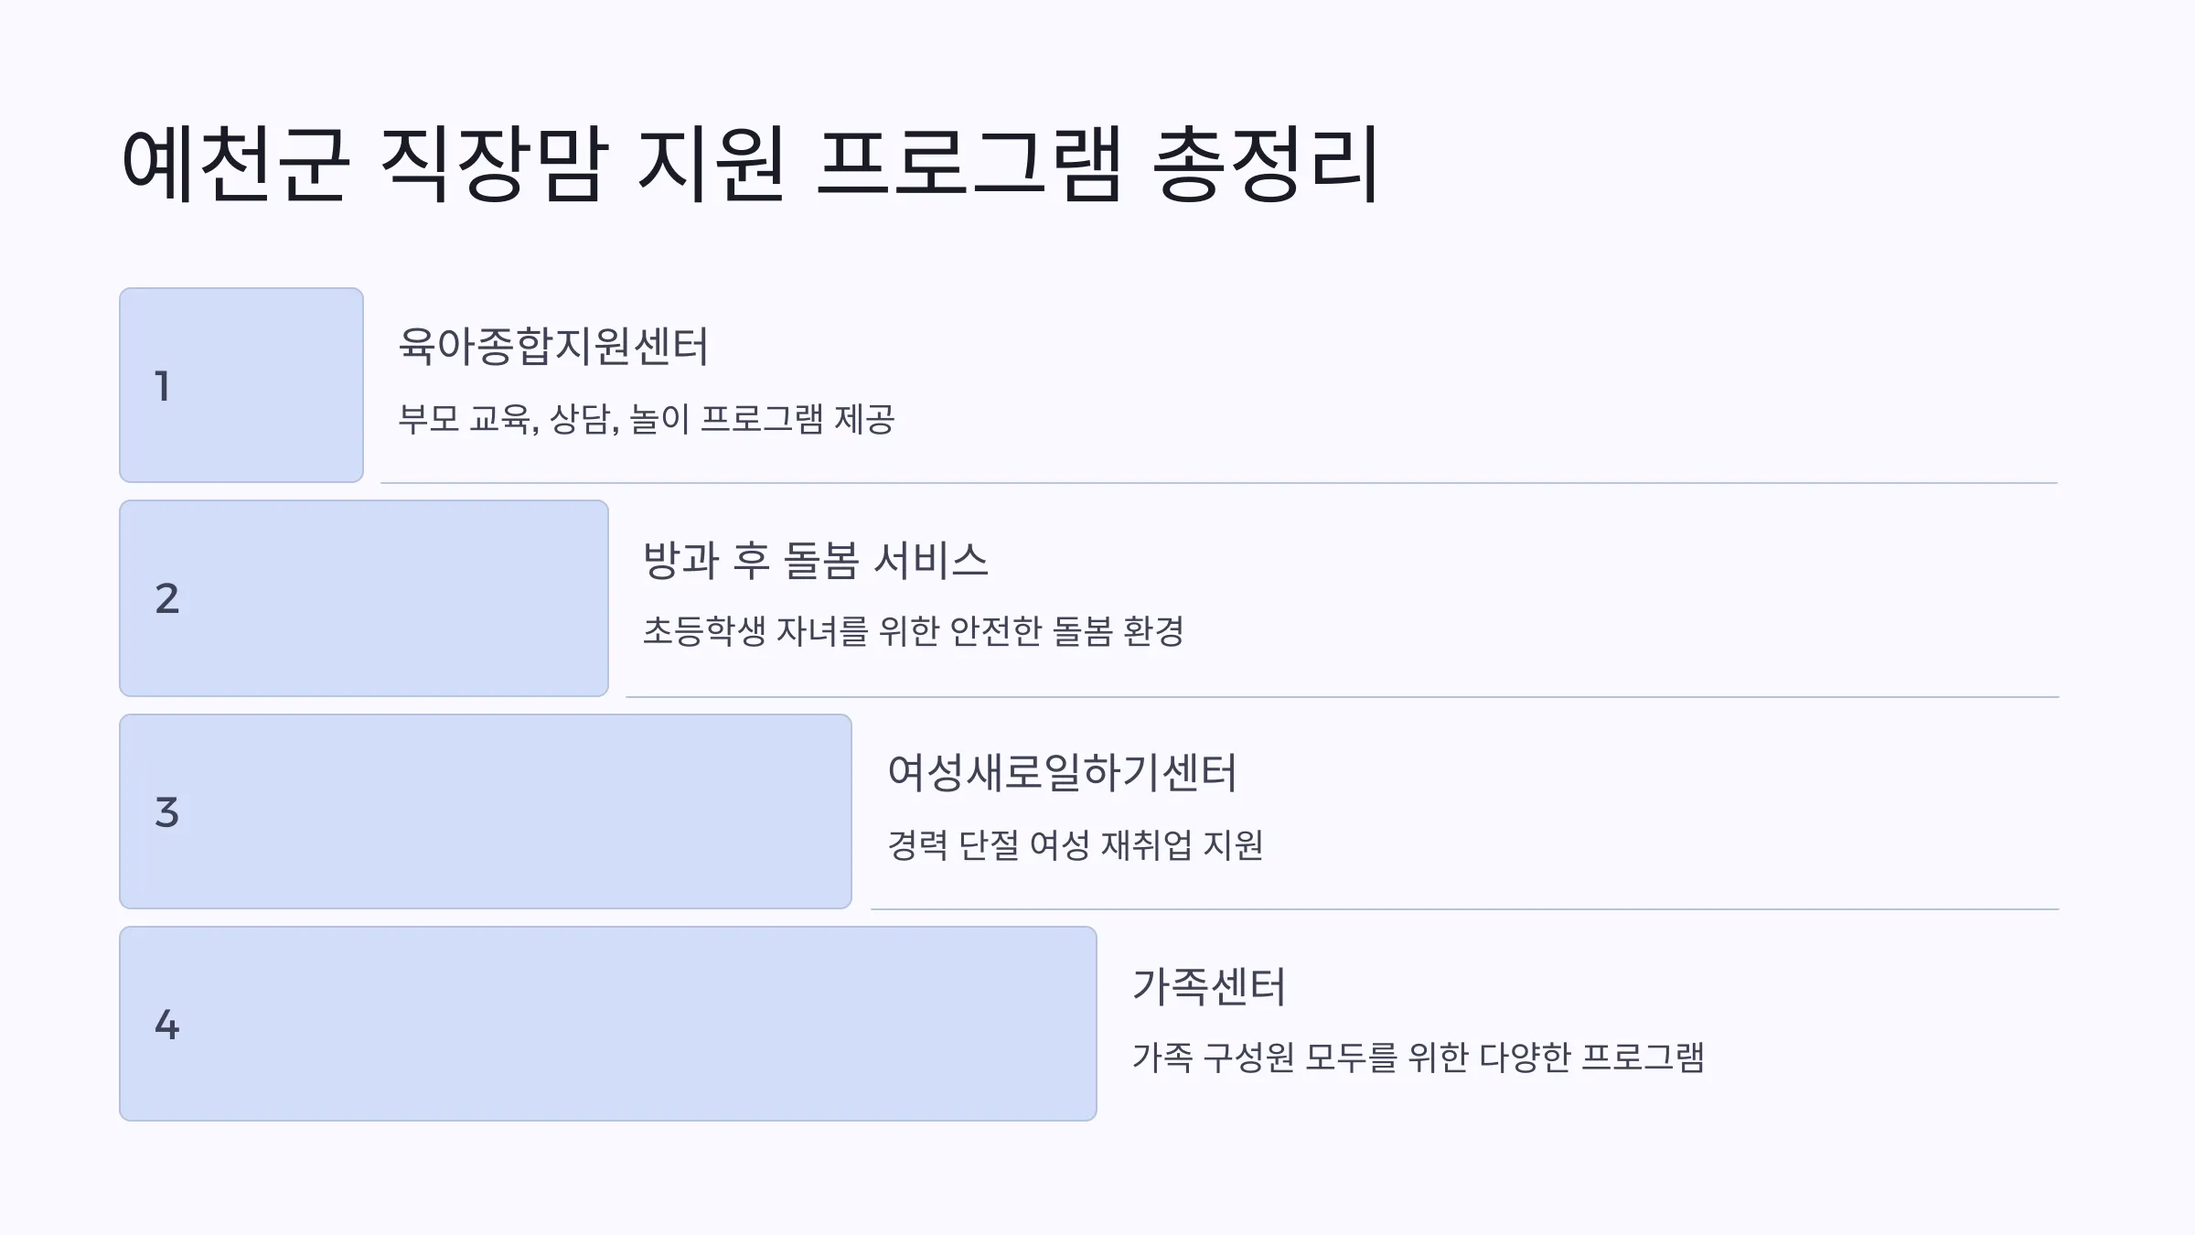Viewport: 2195px width, 1235px height.
Task: Select the numbered box labeled 3
Action: click(x=486, y=811)
